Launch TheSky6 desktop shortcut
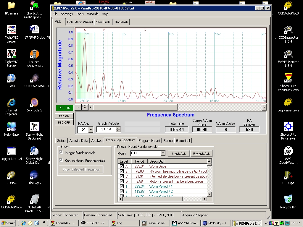303x227 pixels. point(35,178)
